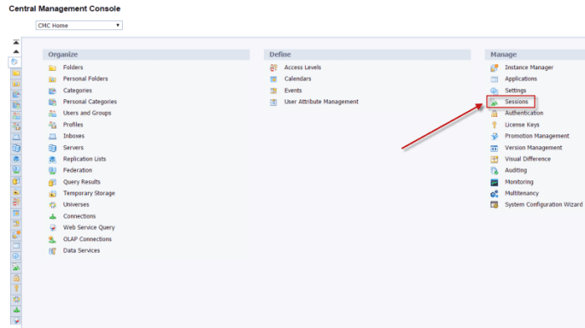This screenshot has height=328, width=585.
Task: Click the Calendars icon in Define
Action: click(x=274, y=79)
